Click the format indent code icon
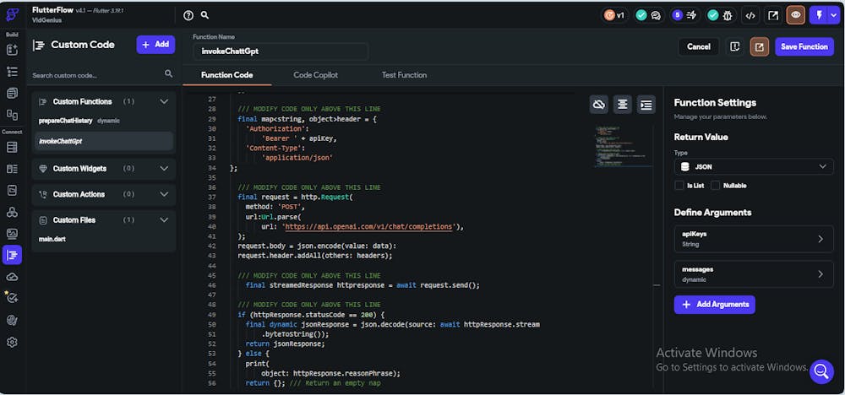Image resolution: width=845 pixels, height=395 pixels. [646, 105]
